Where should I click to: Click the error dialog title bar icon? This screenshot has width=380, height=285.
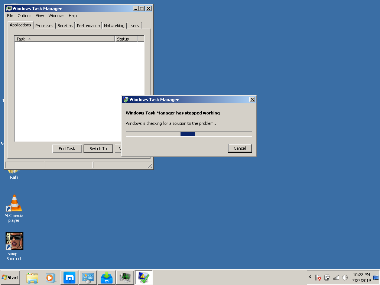pyautogui.click(x=126, y=100)
